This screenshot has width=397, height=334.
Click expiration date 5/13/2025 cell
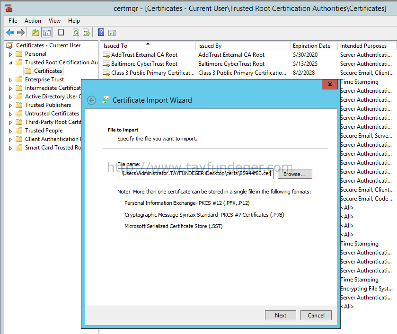click(305, 64)
